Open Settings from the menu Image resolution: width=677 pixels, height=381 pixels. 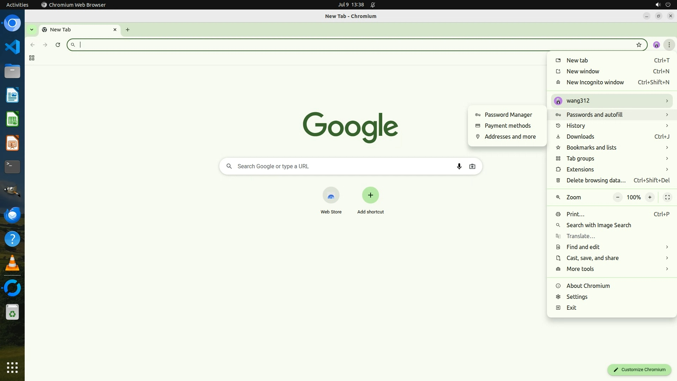point(577,297)
